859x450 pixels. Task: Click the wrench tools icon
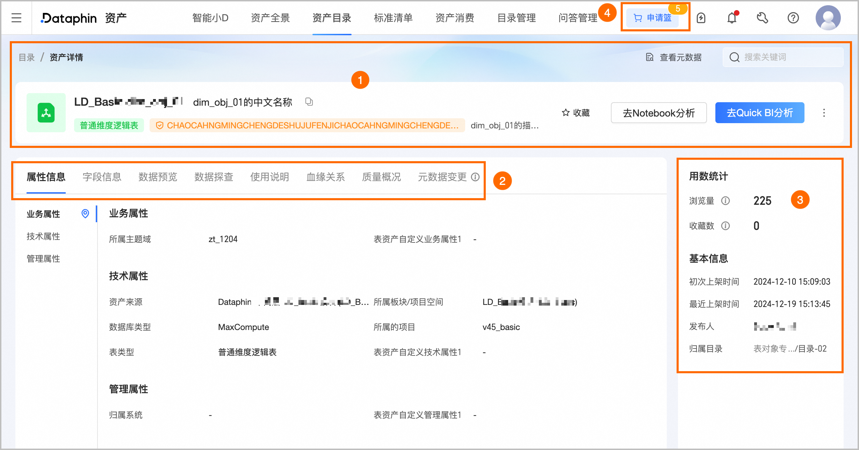point(763,18)
